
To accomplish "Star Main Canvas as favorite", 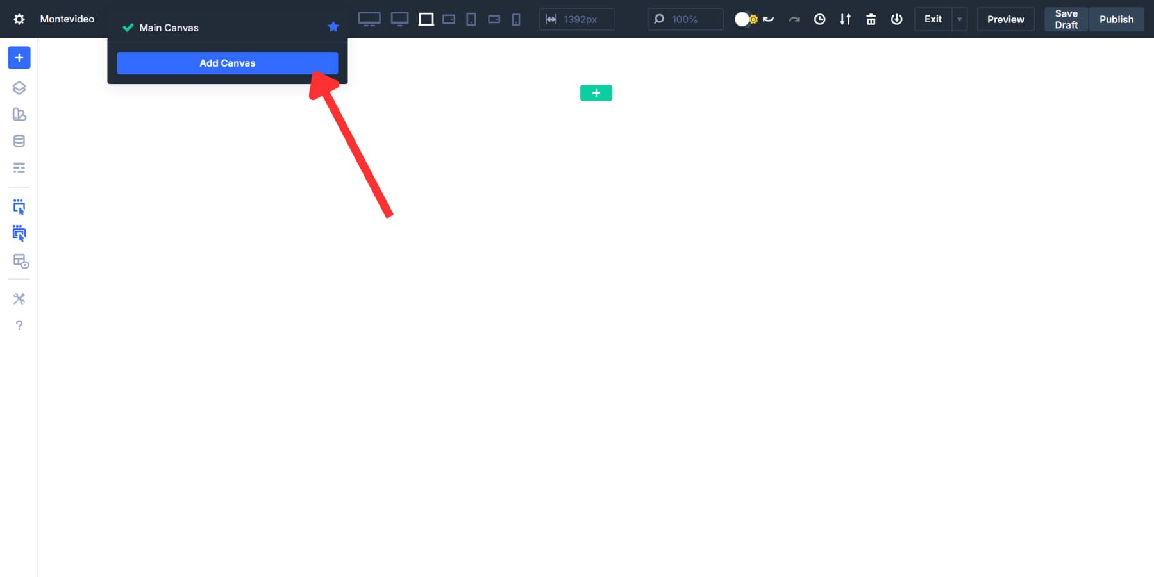I will (333, 27).
